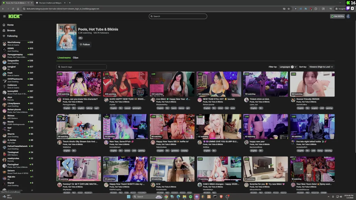Open the Browse sidebar item
The image size is (356, 200).
click(x=11, y=31)
